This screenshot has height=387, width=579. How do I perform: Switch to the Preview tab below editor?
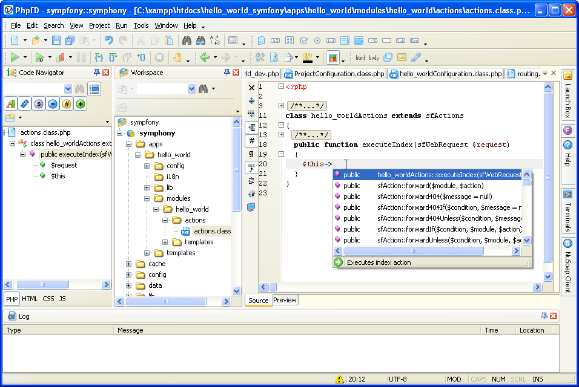pos(285,300)
